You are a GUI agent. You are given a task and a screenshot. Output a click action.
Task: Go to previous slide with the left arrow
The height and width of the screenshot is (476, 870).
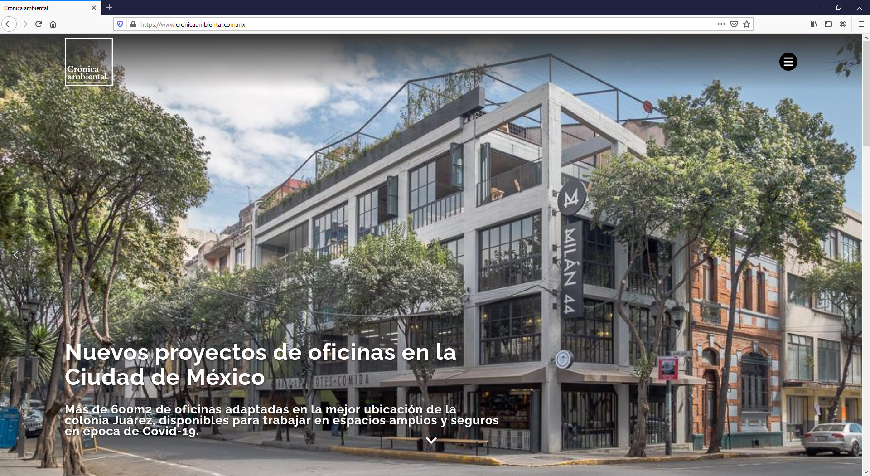click(x=16, y=255)
